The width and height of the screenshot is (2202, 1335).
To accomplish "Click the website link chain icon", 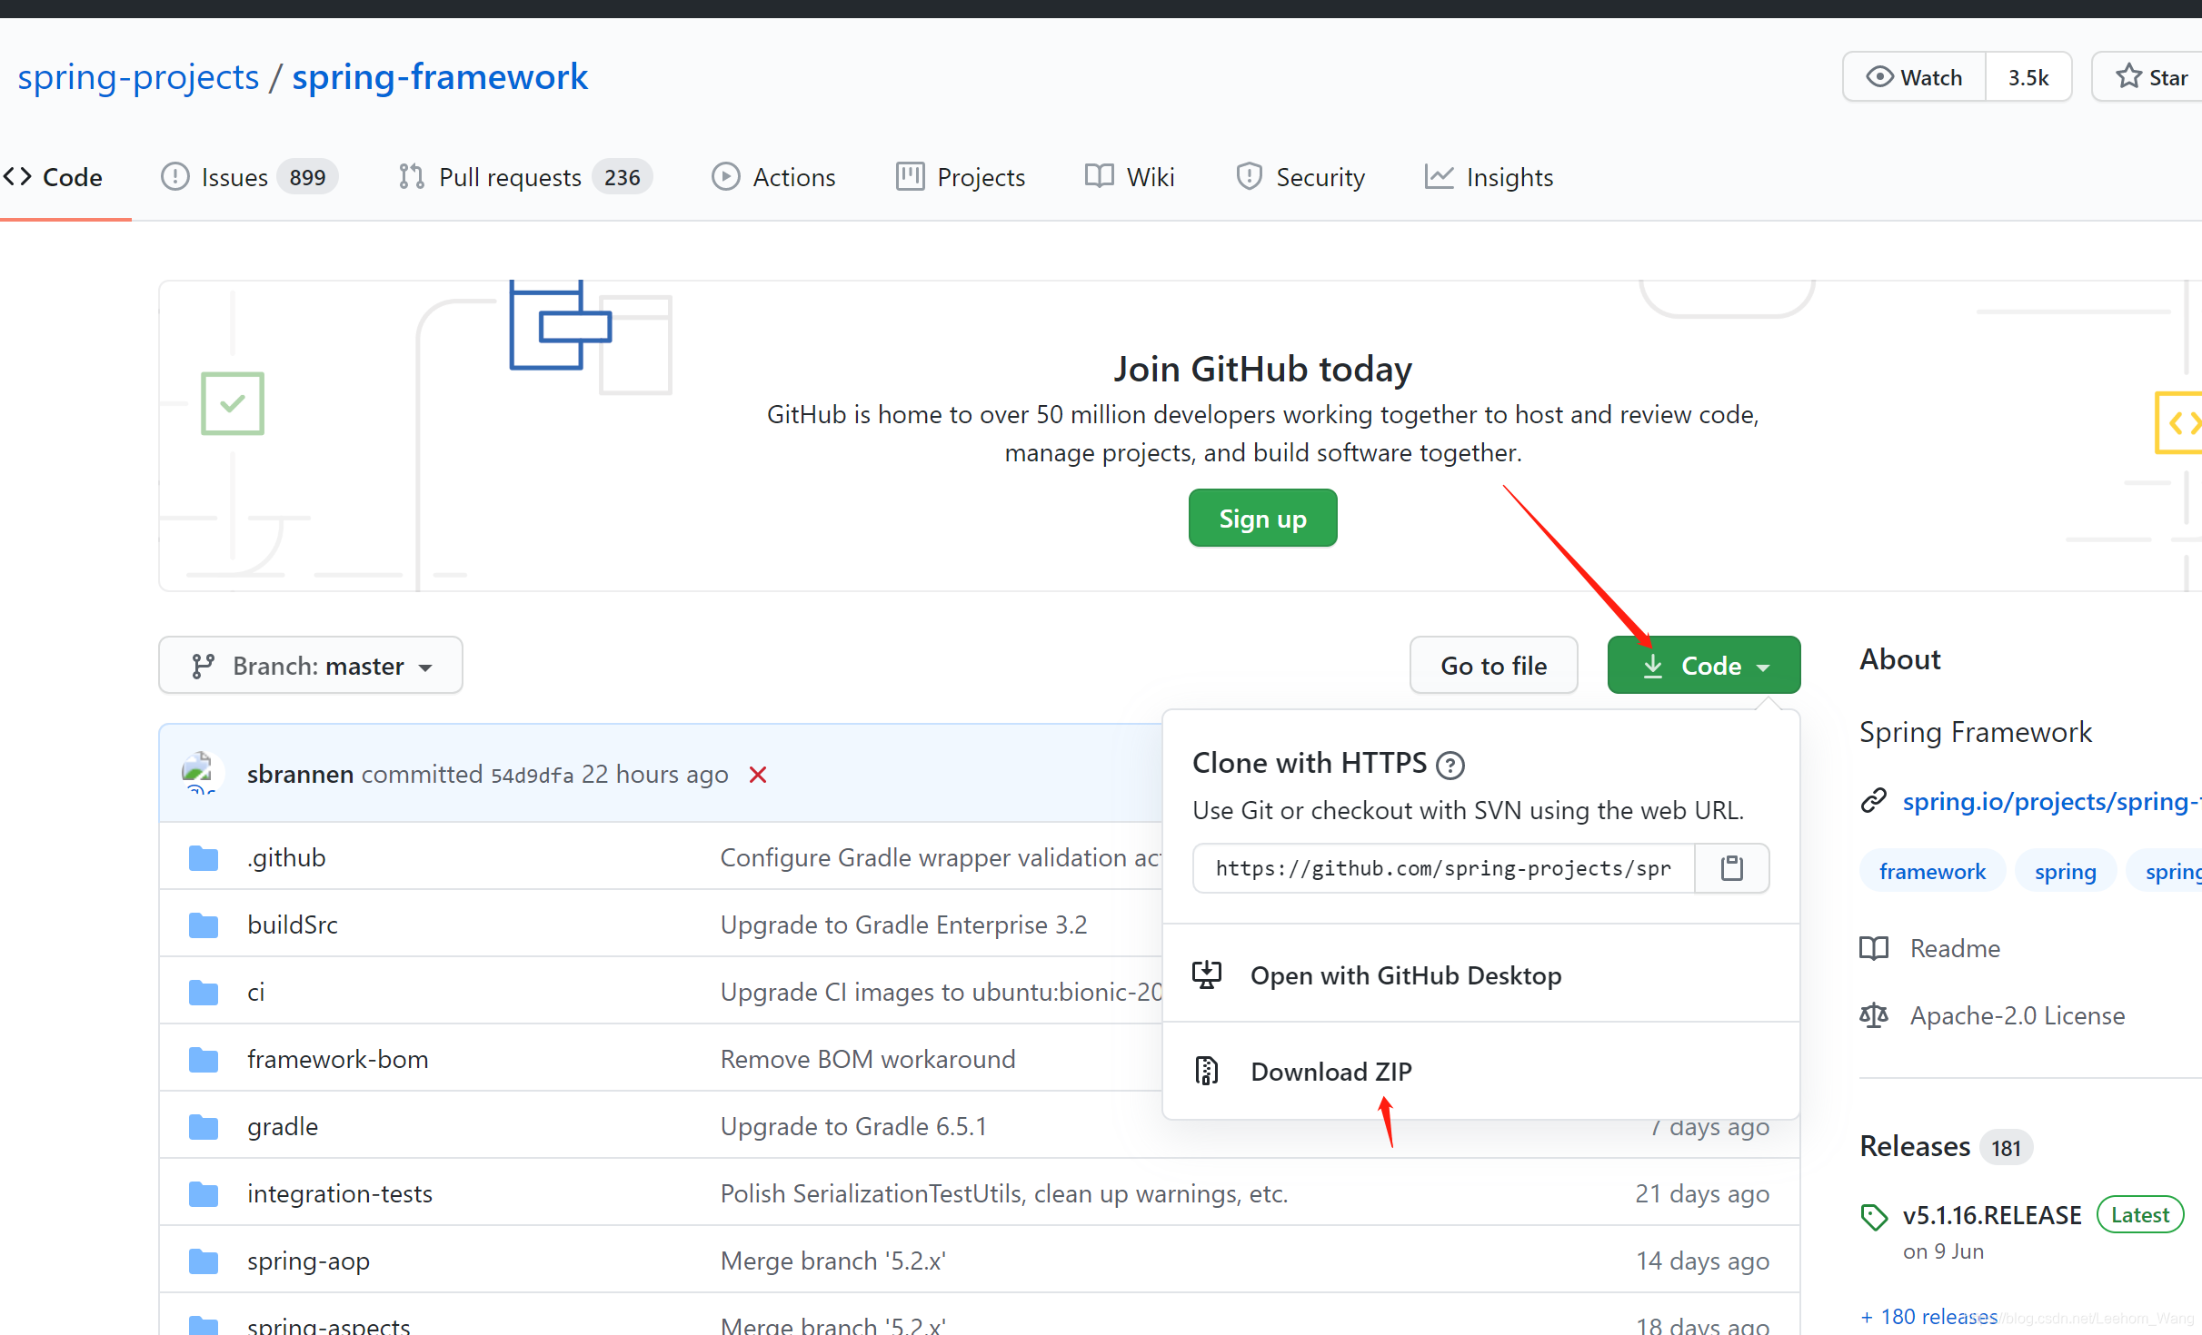I will click(x=1874, y=801).
